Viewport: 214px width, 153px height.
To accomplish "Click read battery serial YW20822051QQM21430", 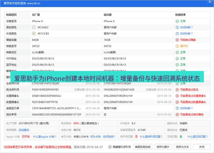I will (x=119, y=90).
